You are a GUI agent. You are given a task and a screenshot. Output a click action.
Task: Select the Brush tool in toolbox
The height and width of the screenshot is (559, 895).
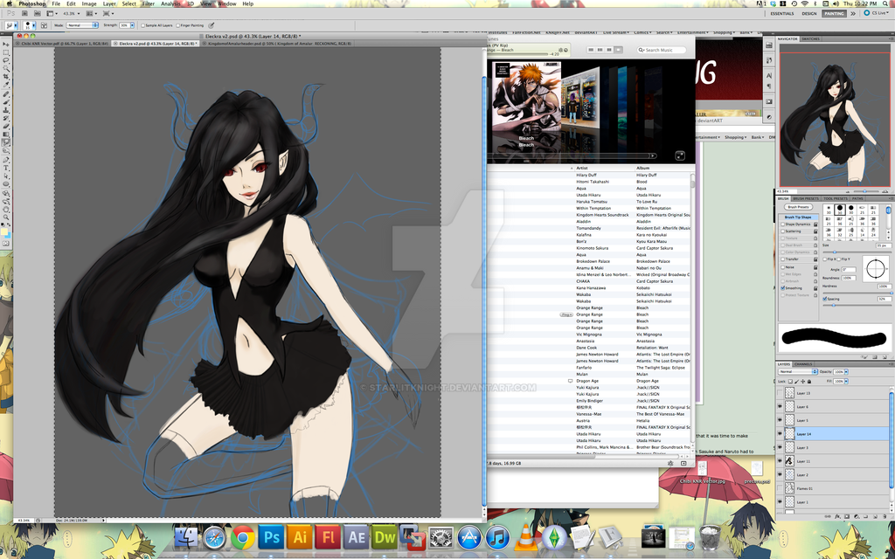click(x=6, y=101)
